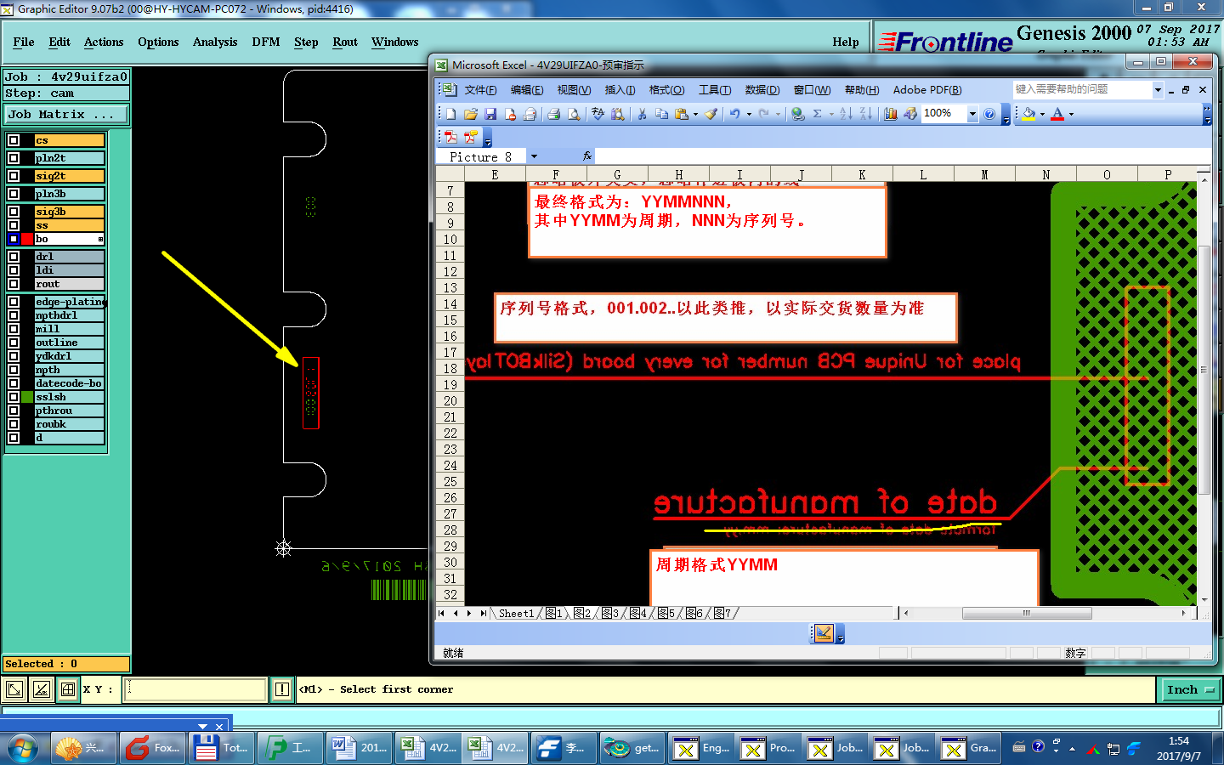Click the Job Matrix button
Viewport: 1224px width, 765px height.
(x=66, y=114)
